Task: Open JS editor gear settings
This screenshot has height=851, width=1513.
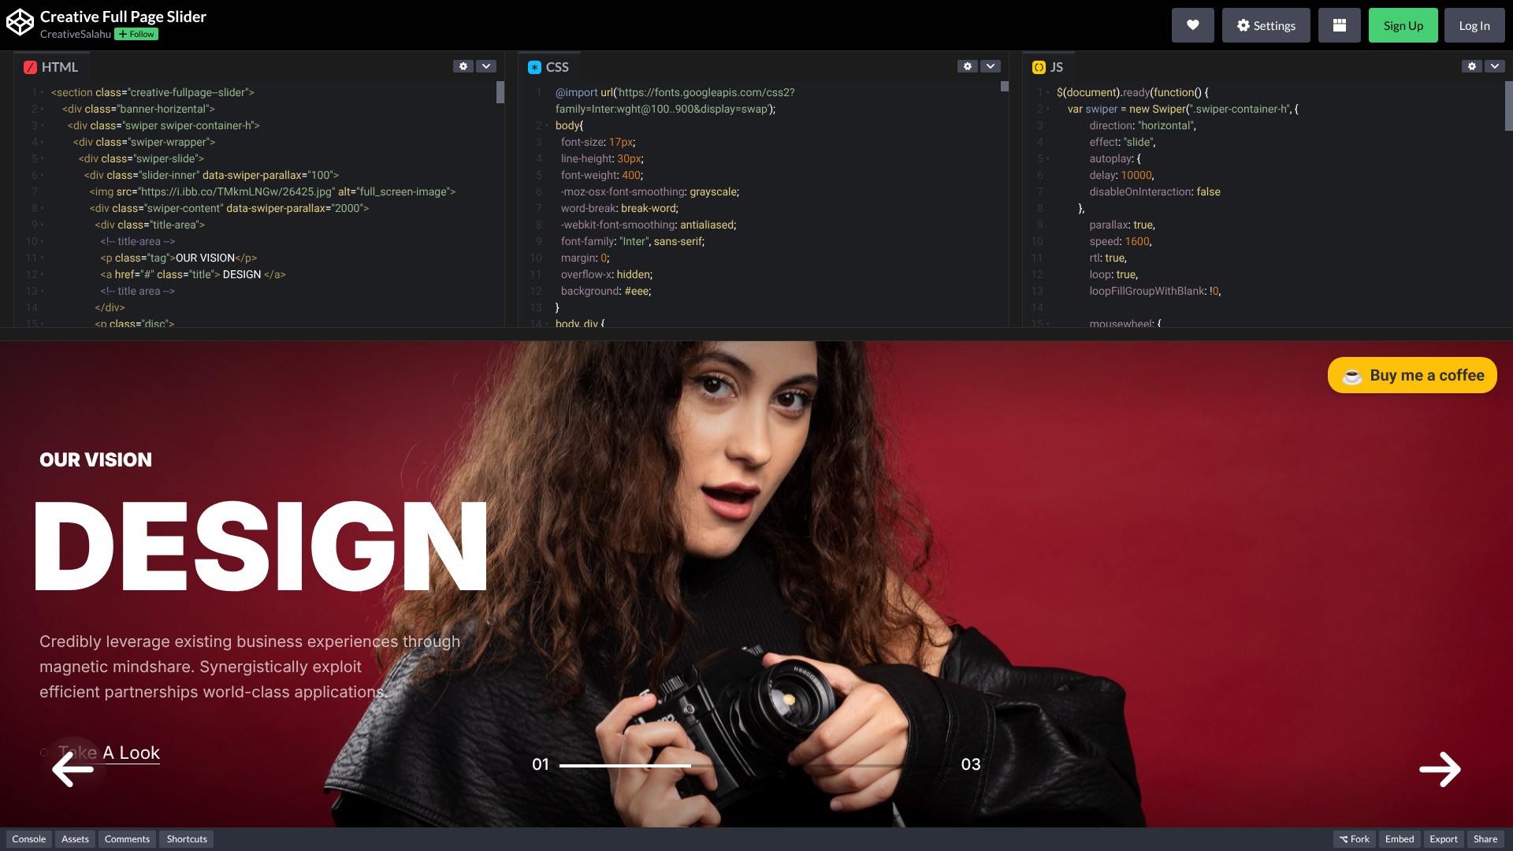Action: point(1471,67)
